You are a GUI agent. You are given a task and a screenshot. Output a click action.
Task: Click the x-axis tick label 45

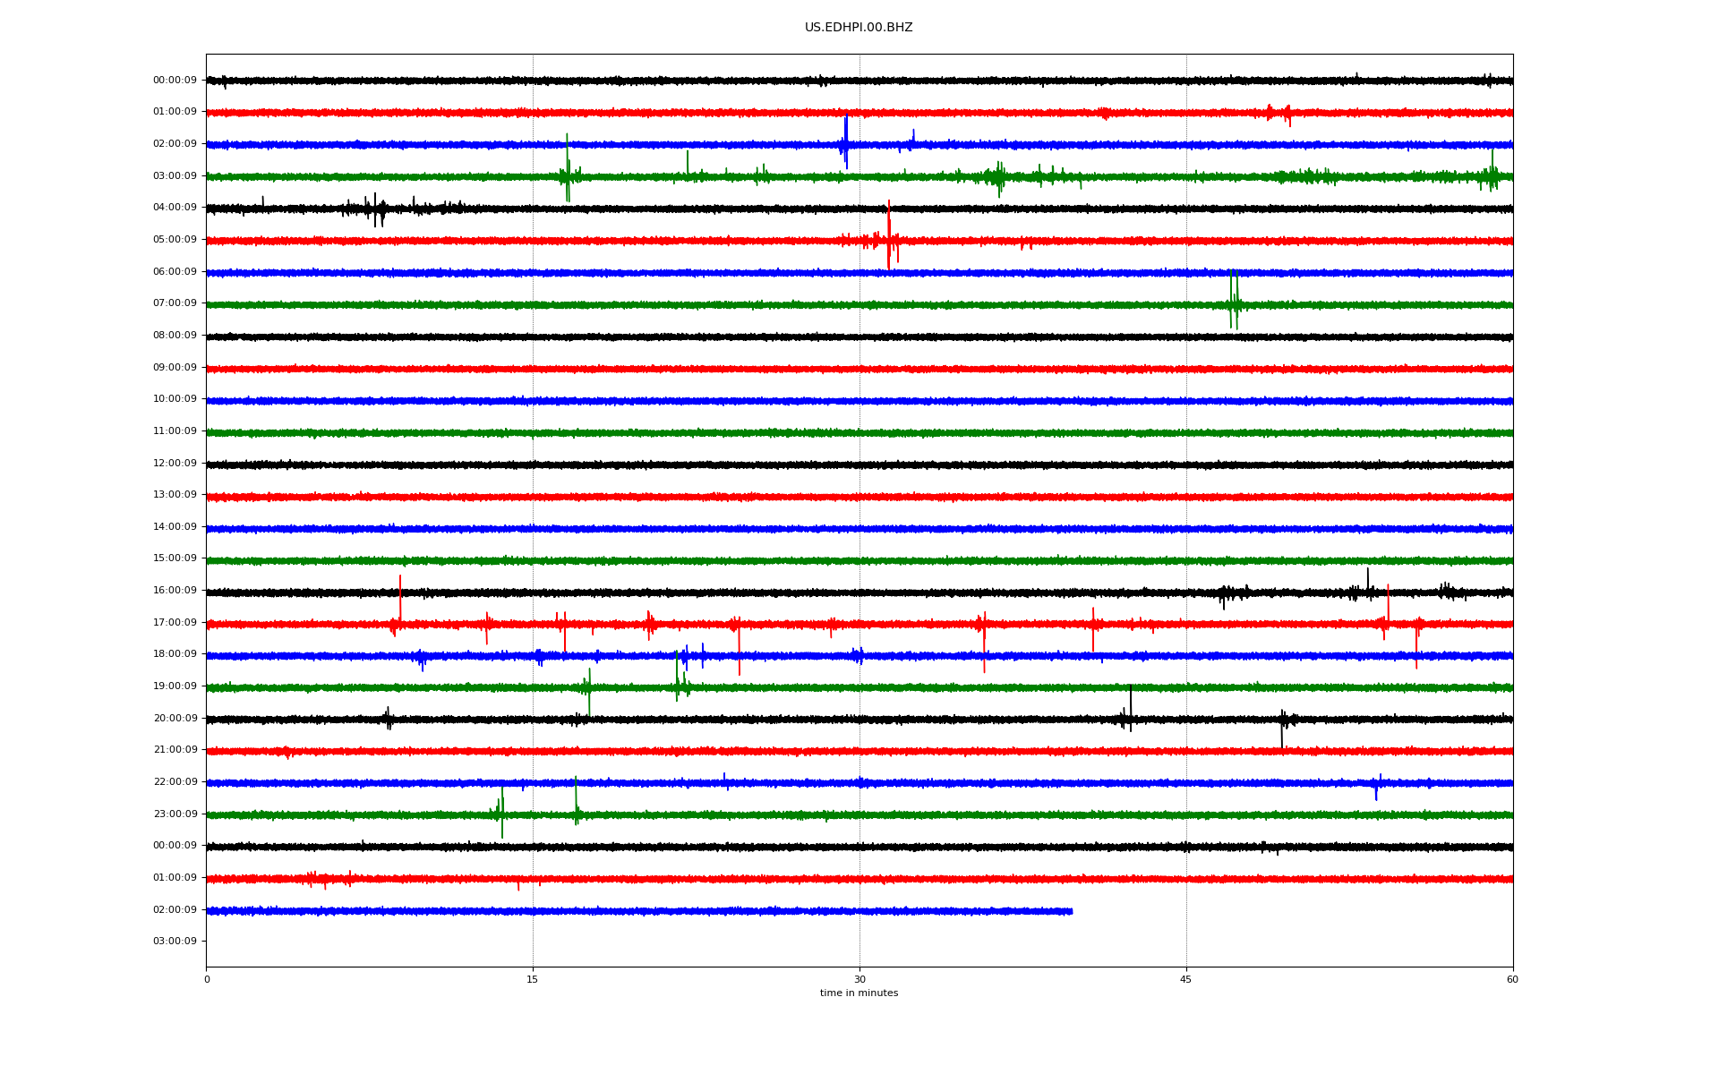point(1186,979)
